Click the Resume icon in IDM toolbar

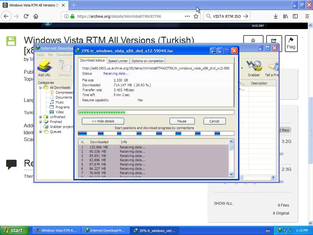[64, 69]
